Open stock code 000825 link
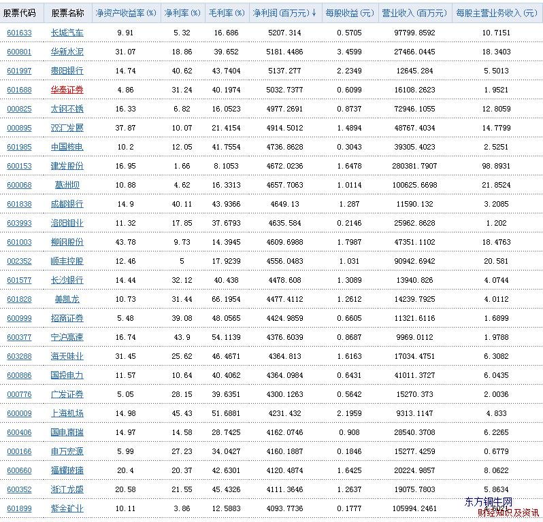This screenshot has height=522, width=543. pyautogui.click(x=19, y=109)
